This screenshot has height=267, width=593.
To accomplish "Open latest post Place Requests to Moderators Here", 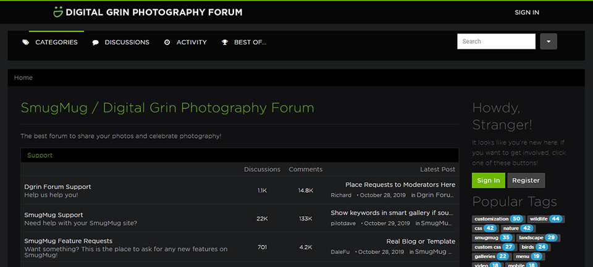I will (x=400, y=185).
